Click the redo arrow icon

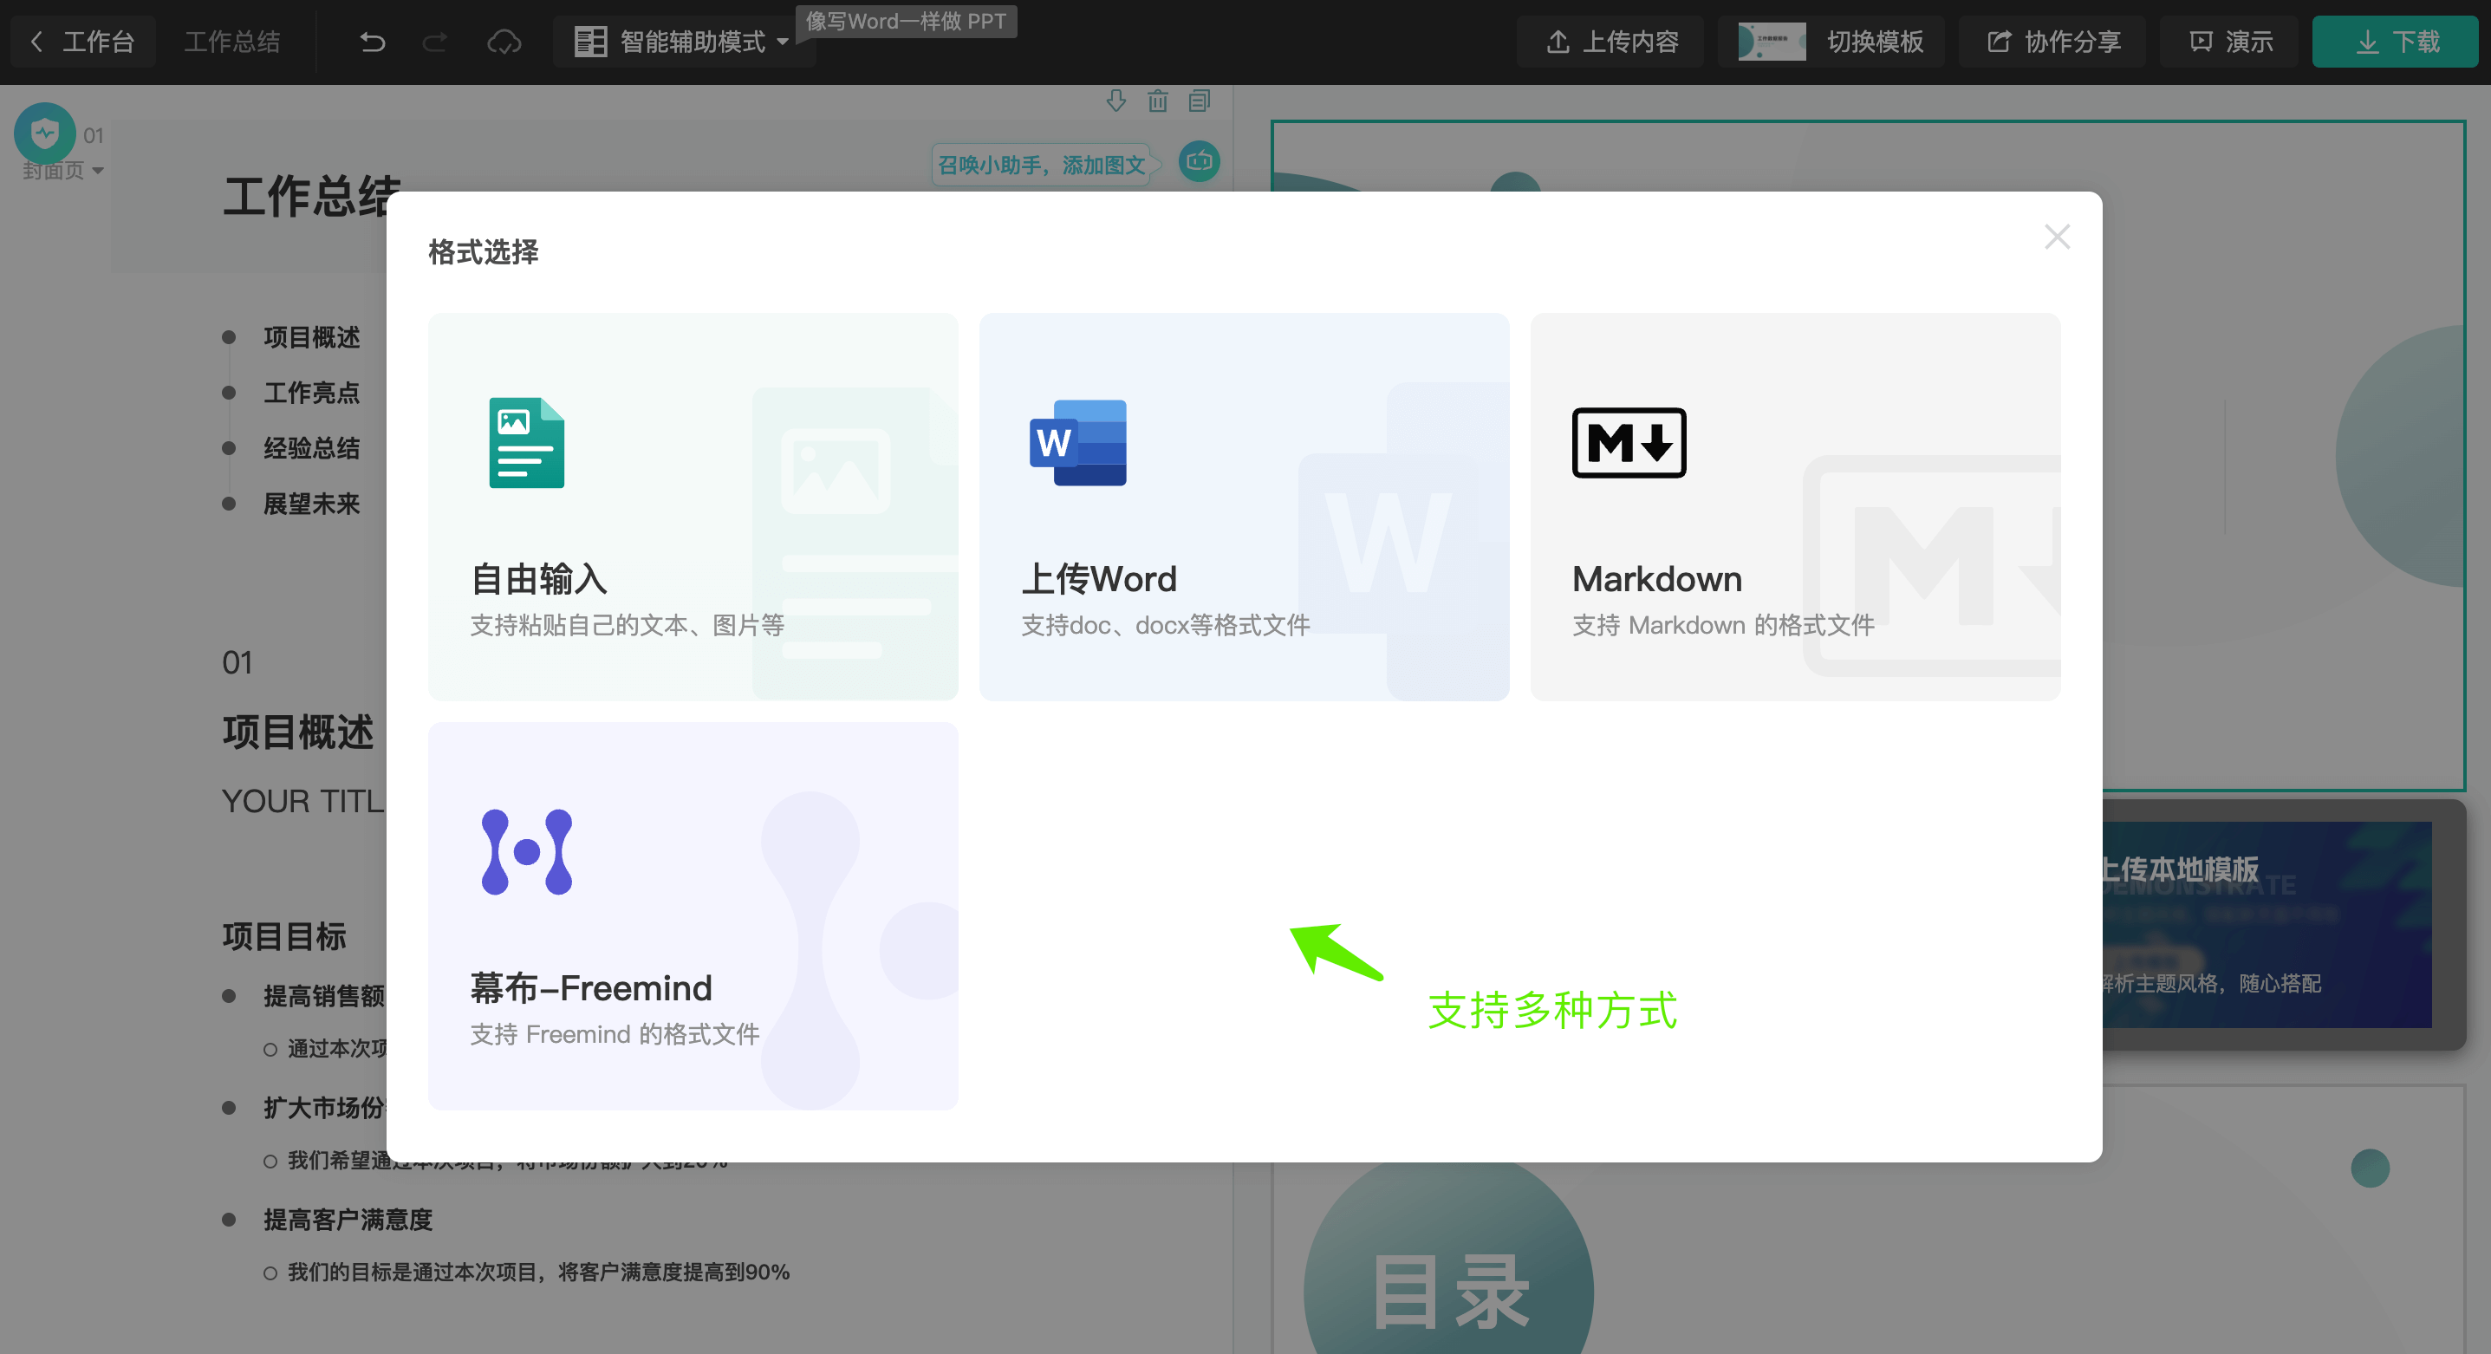[435, 42]
